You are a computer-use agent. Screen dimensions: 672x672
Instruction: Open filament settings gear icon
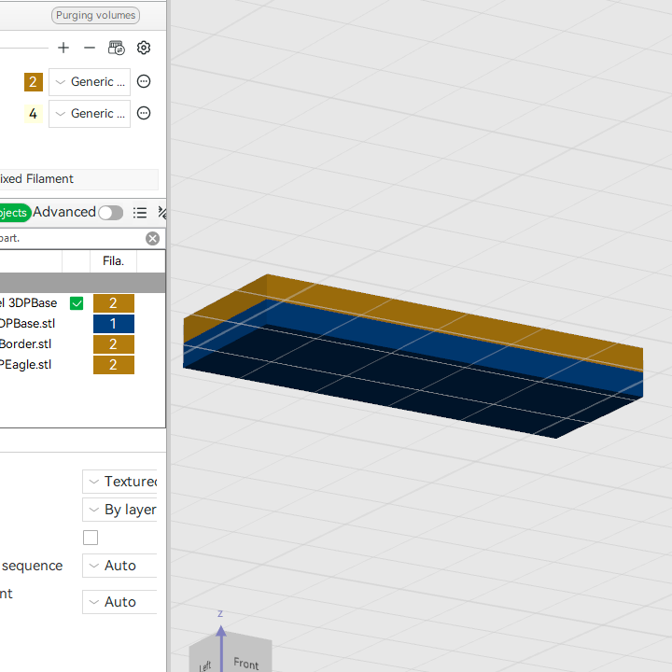pyautogui.click(x=144, y=48)
